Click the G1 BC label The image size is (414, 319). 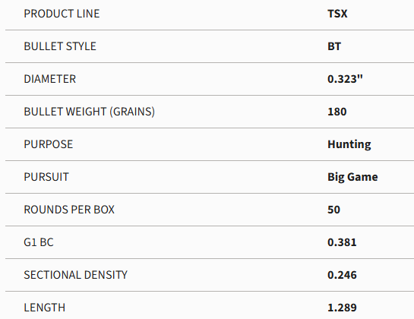pos(39,242)
